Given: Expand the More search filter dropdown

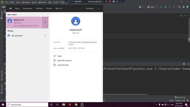Looking at the screenshot, I should click(x=59, y=8).
